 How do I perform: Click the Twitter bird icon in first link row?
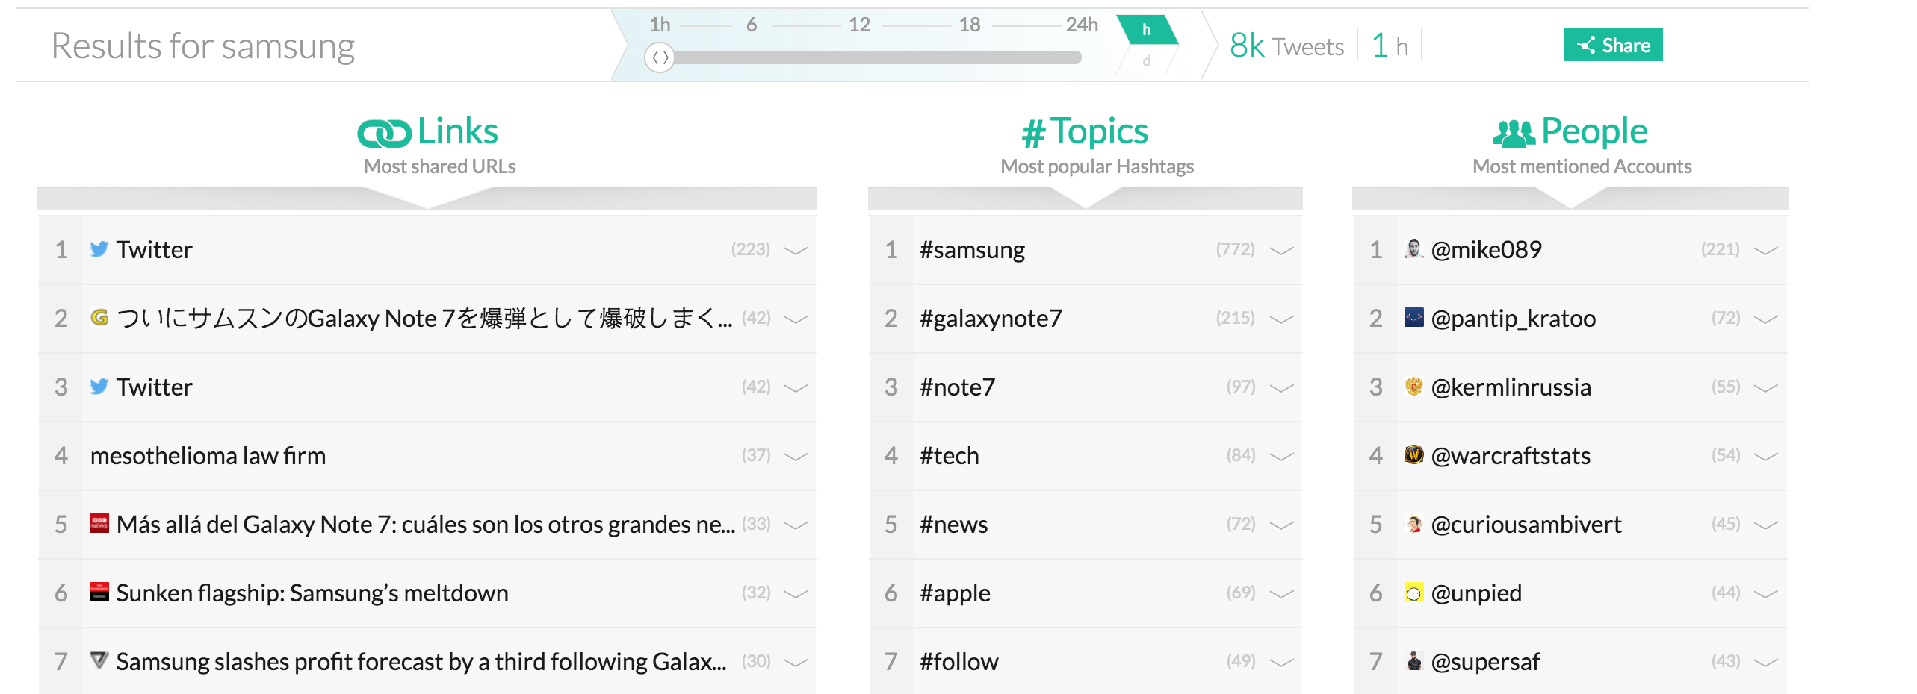pos(99,249)
